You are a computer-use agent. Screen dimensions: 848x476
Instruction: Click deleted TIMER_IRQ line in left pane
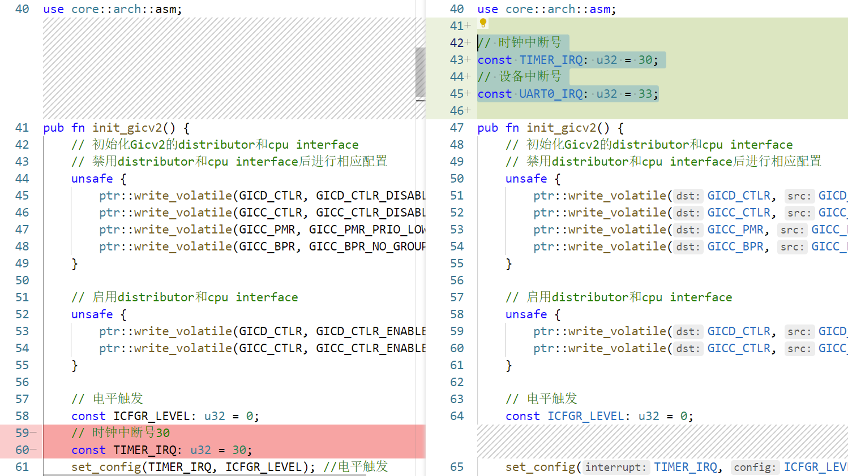click(161, 450)
